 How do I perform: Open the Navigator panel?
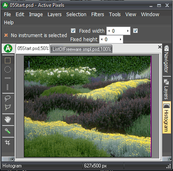pyautogui.click(x=167, y=59)
